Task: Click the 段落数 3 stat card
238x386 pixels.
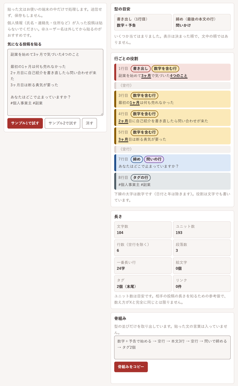Action: pos(202,247)
